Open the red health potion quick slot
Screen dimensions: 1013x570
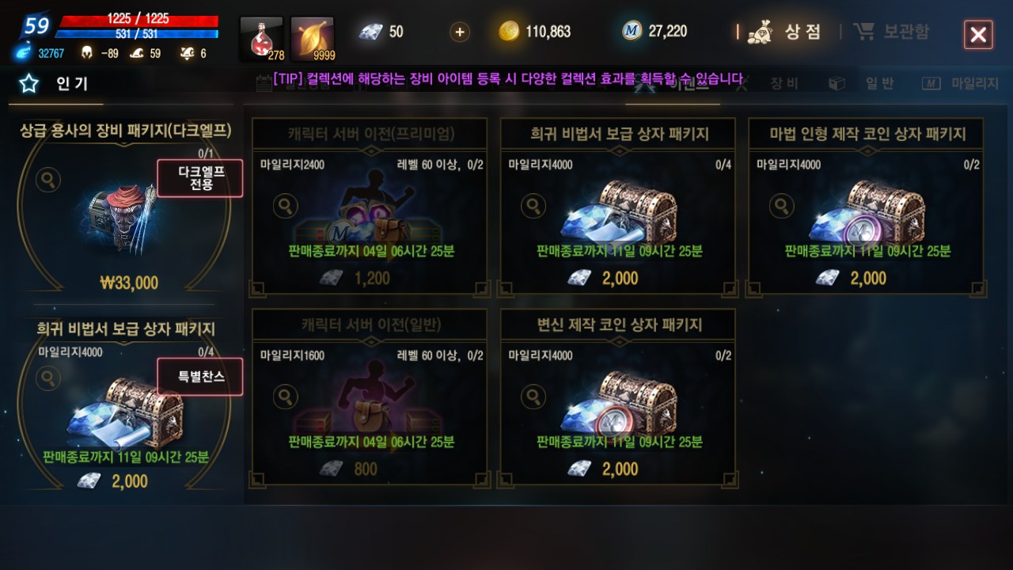(x=261, y=39)
